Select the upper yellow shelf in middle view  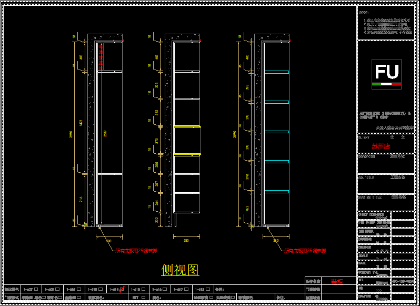click(x=187, y=127)
